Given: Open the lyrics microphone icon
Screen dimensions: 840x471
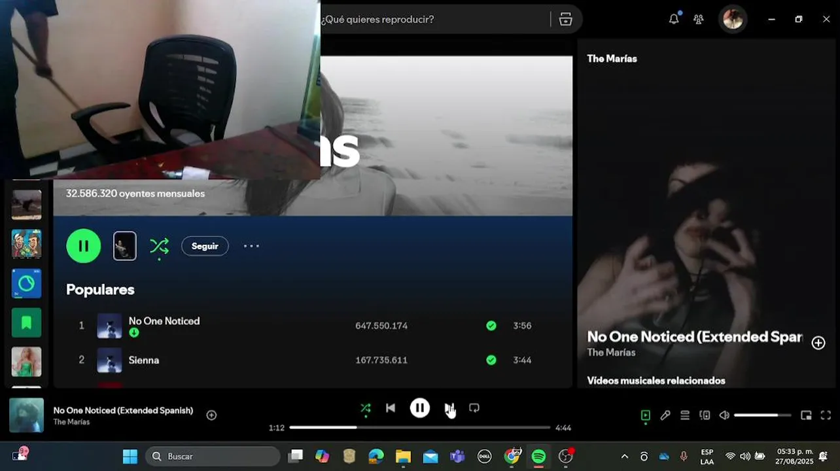Looking at the screenshot, I should point(665,415).
